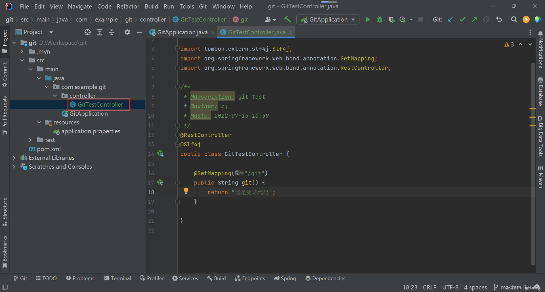Open the Terminal tool window
This screenshot has height=292, width=545.
pyautogui.click(x=118, y=278)
